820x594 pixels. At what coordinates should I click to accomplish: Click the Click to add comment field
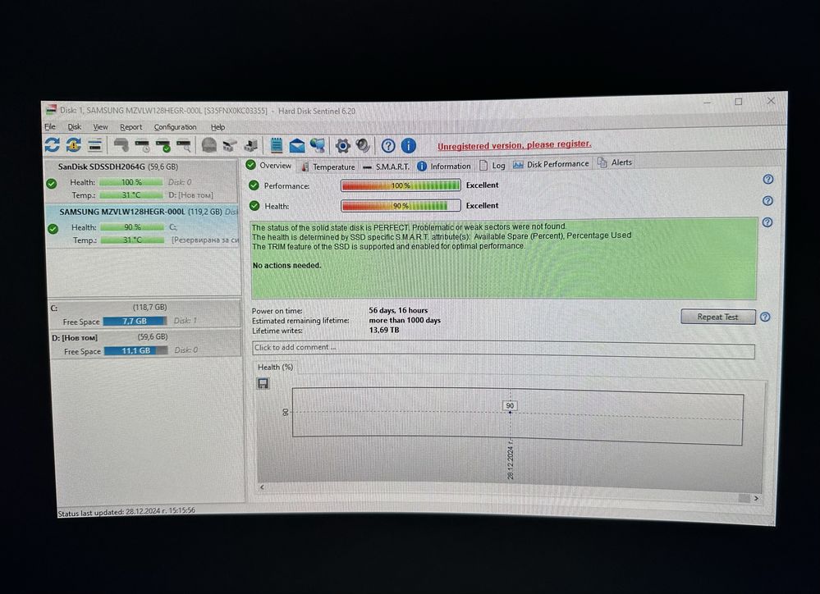pos(503,350)
